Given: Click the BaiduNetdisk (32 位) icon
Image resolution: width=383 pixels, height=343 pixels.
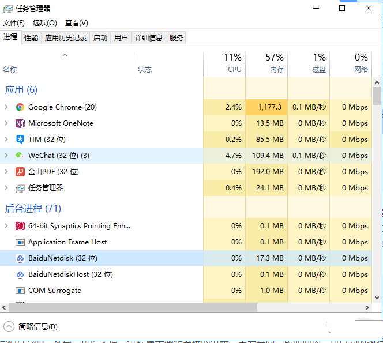Looking at the screenshot, I should (20, 258).
